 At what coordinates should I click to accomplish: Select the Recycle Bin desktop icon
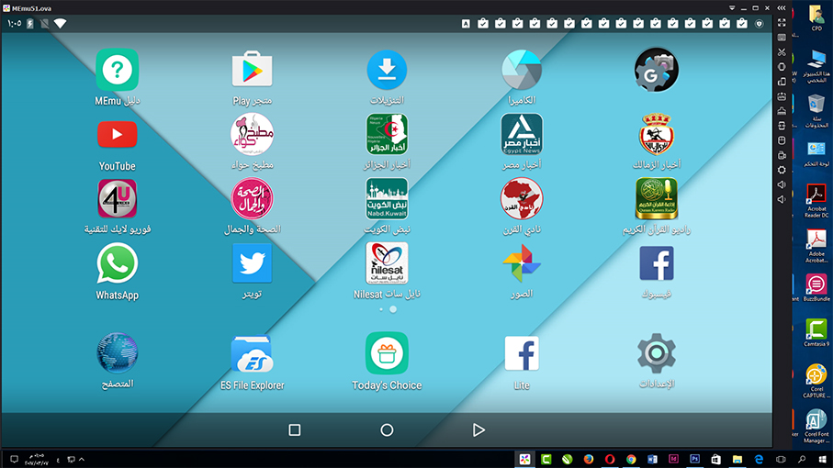click(x=816, y=111)
